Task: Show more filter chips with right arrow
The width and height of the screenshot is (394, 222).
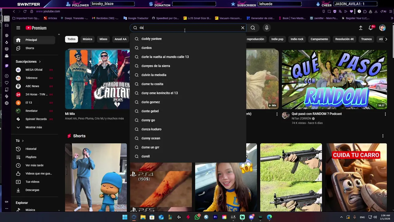Action: point(386,39)
